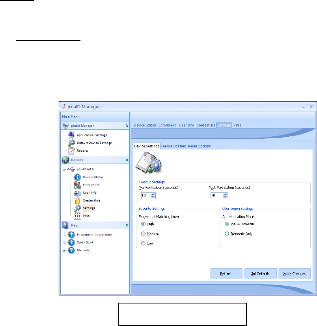
Task: Choose Biometric Only authentication mode
Action: [227, 234]
